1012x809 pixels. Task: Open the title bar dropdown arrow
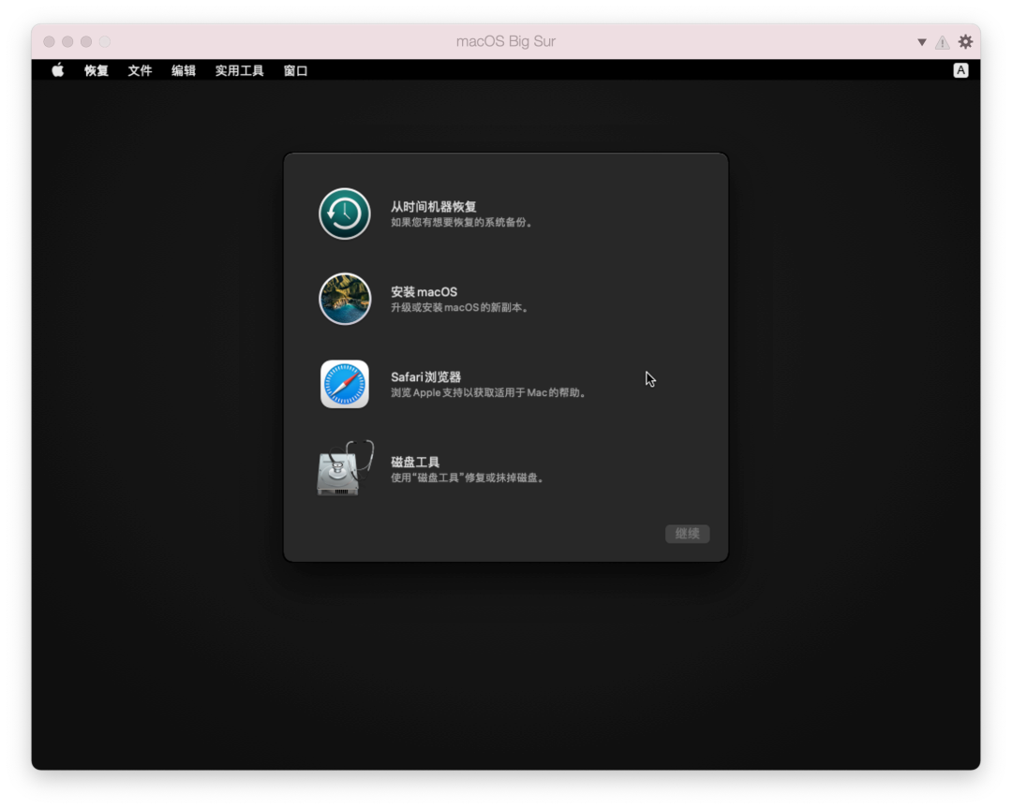pyautogui.click(x=921, y=41)
